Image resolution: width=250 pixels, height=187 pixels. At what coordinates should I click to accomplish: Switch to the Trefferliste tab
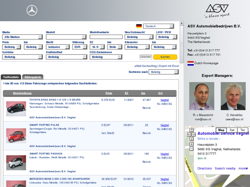(11, 77)
